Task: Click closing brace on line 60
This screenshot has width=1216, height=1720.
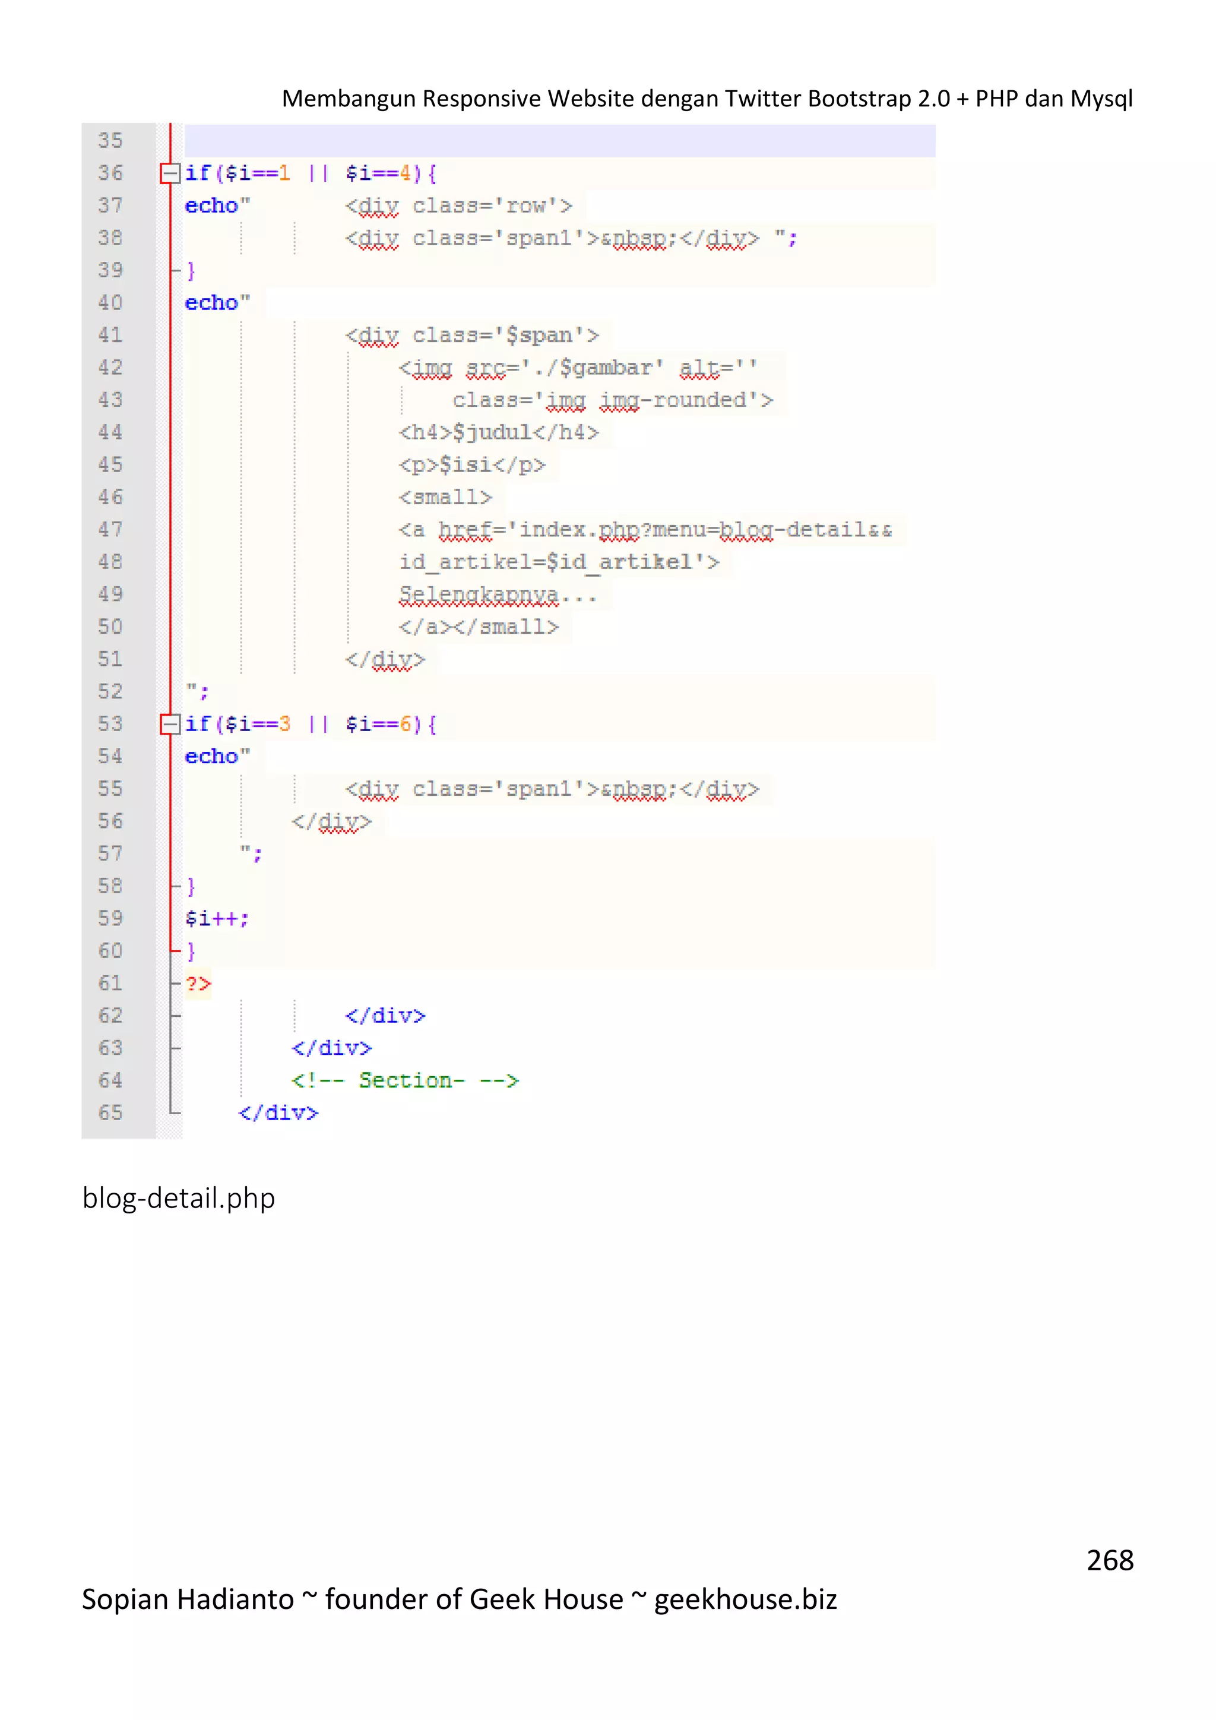Action: click(x=191, y=951)
